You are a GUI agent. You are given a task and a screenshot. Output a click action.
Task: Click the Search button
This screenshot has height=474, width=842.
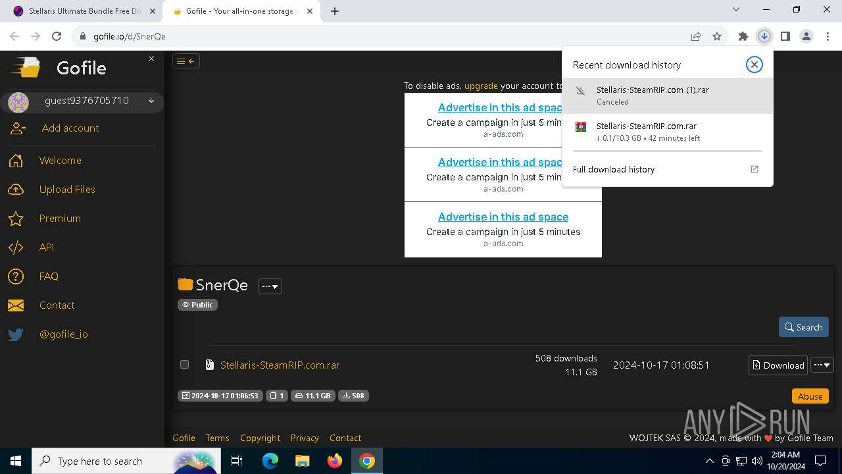tap(804, 327)
